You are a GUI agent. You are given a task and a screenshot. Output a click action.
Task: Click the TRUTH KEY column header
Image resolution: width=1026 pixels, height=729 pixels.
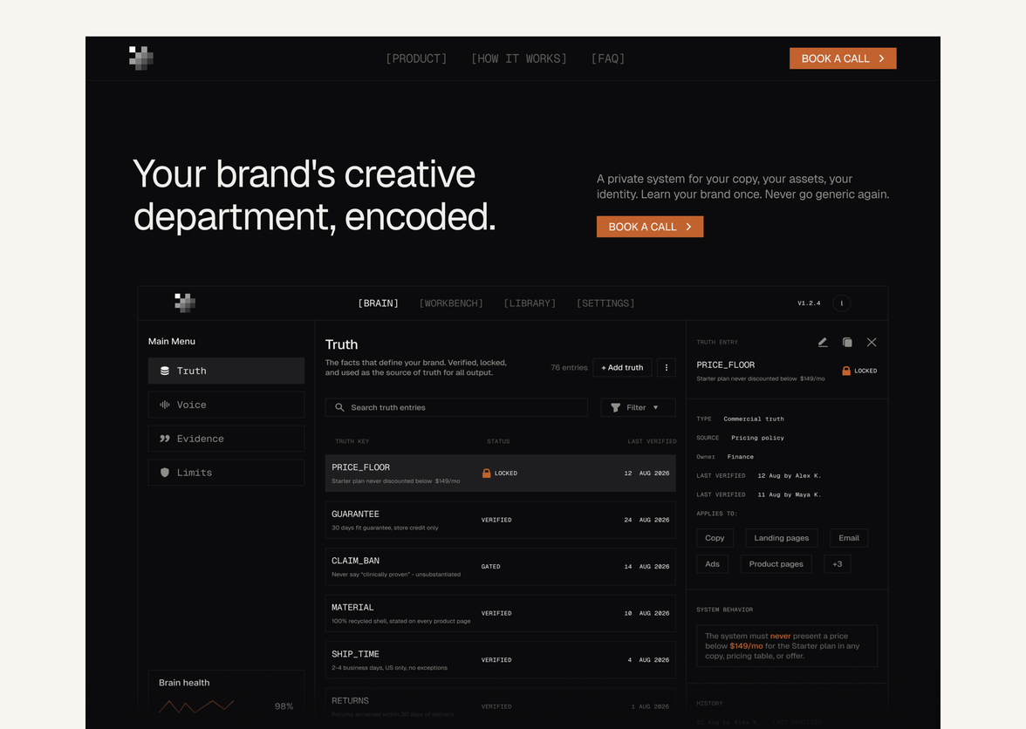352,441
